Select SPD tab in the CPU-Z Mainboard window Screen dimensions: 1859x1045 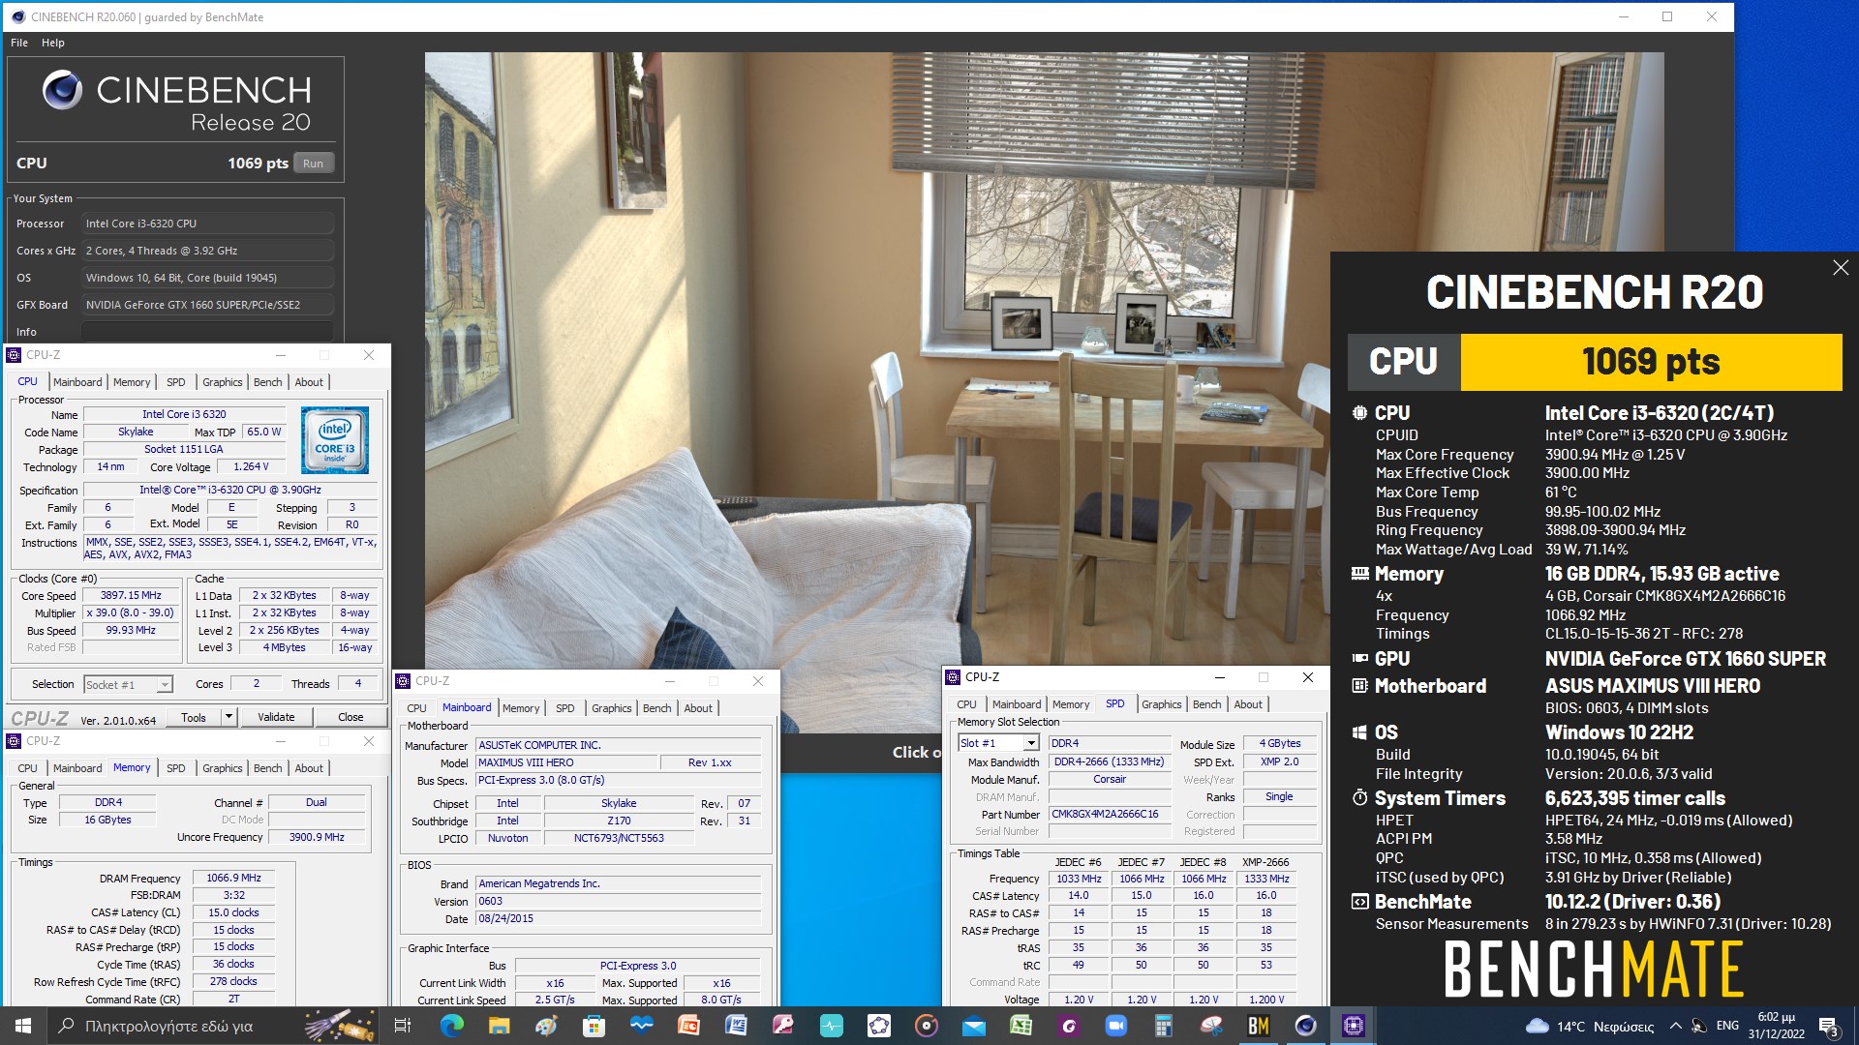[x=565, y=708]
